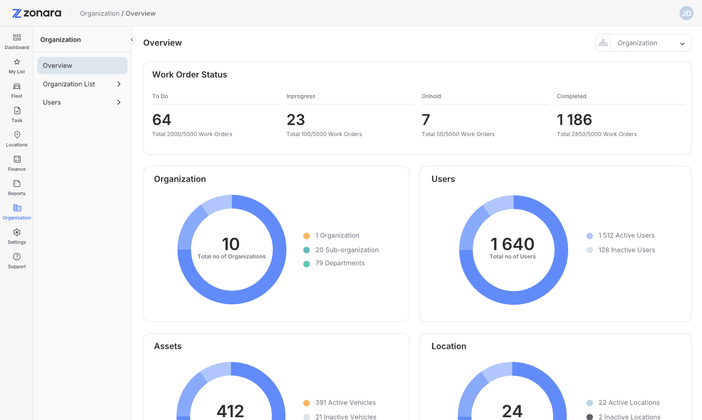Click Organization donut chart total 10
The height and width of the screenshot is (420, 702).
pyautogui.click(x=231, y=244)
